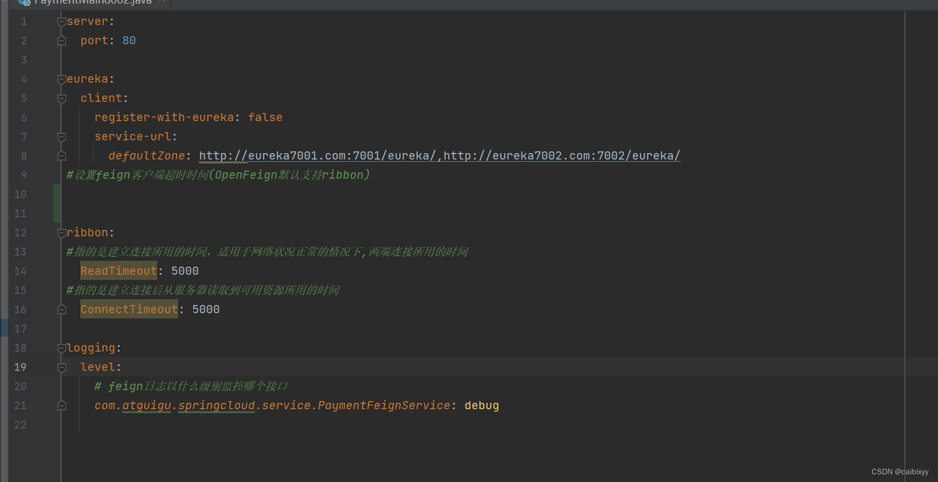
Task: Click the PaymentFeignService class path key
Action: pyautogui.click(x=272, y=406)
